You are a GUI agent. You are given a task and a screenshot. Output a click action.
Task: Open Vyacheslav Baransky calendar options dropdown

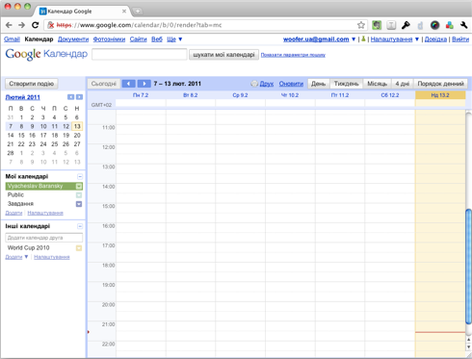pos(79,186)
